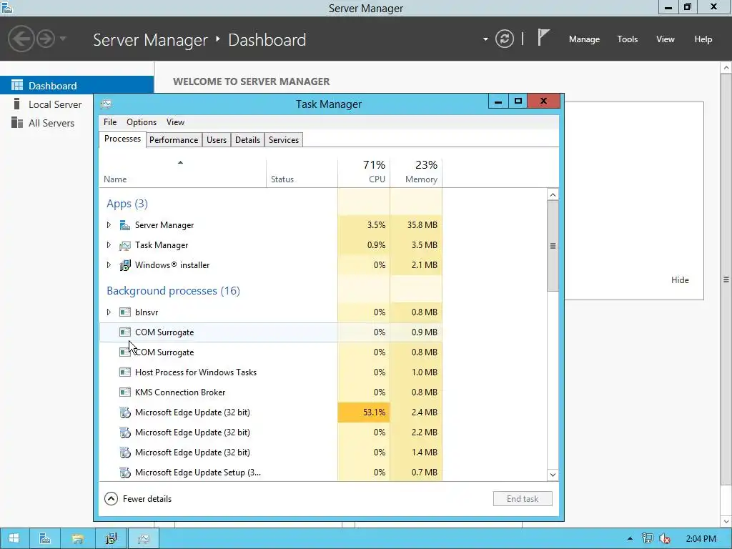Screen dimensions: 732x549
Task: Sort processes by Memory column
Action: click(416, 173)
